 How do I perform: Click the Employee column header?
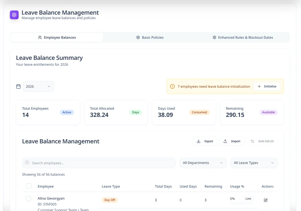coord(46,187)
